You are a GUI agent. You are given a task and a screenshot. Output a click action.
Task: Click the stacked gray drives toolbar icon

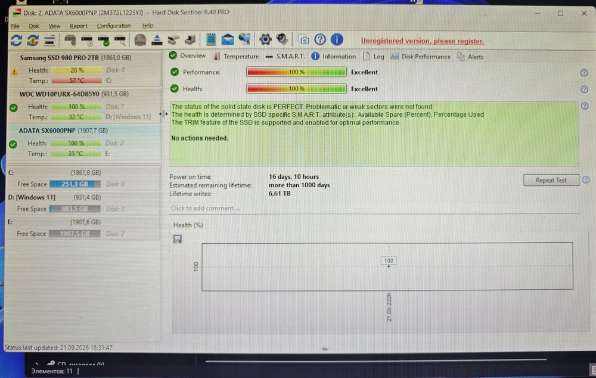coord(173,40)
